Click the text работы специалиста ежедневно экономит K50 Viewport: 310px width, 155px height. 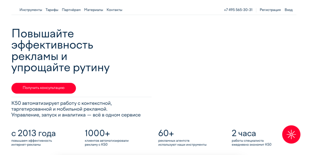[x=252, y=143]
